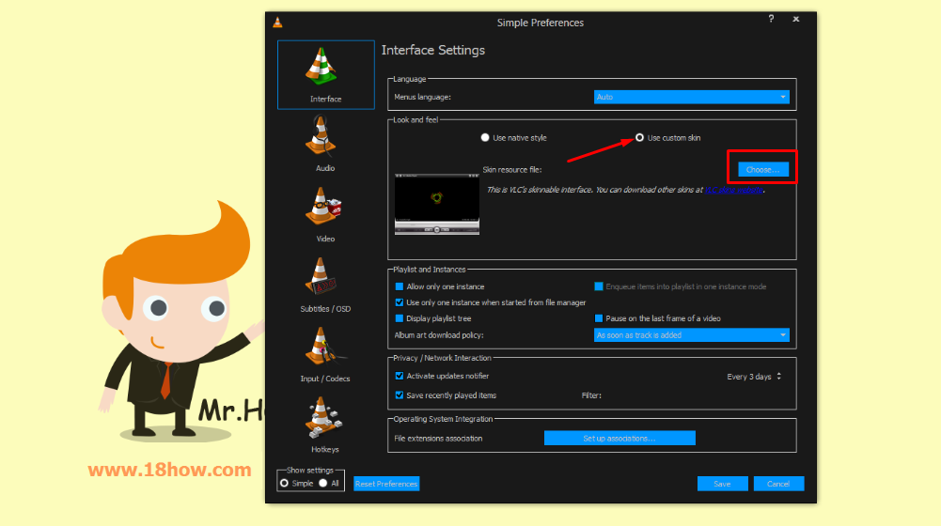The image size is (941, 526).
Task: Click the Save button
Action: [x=722, y=484]
